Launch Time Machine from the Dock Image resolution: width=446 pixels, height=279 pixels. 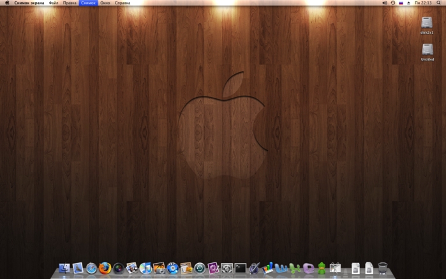point(200,268)
